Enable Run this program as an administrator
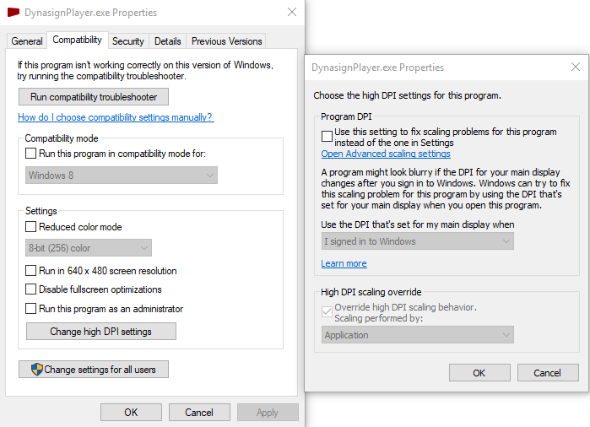The width and height of the screenshot is (590, 427). [31, 309]
